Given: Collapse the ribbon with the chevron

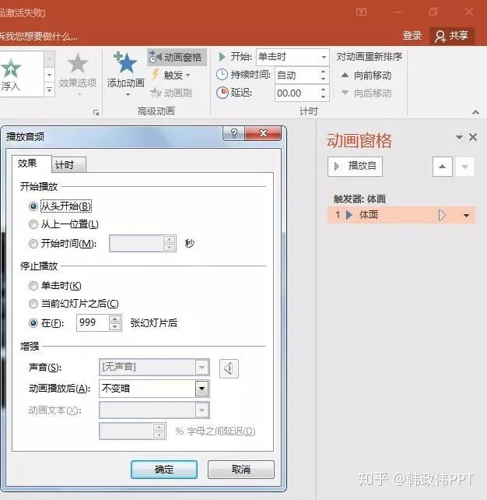Looking at the screenshot, I should (475, 112).
